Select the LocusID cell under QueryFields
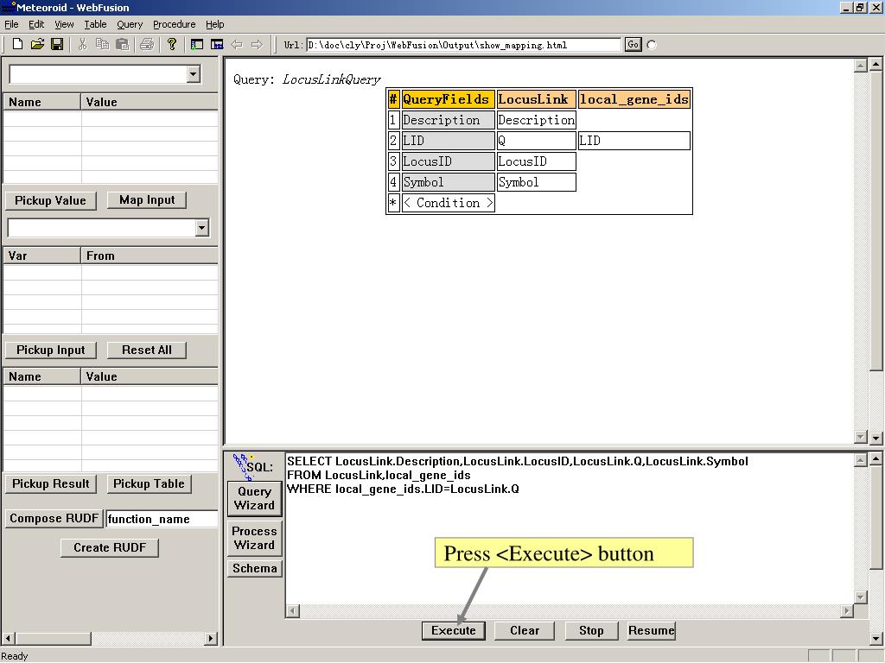The height and width of the screenshot is (663, 885). click(x=449, y=161)
